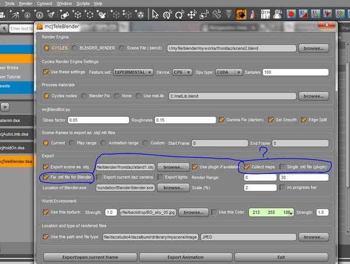Select the bone Active Pose tool
350x264 pixels.
tap(216, 14)
